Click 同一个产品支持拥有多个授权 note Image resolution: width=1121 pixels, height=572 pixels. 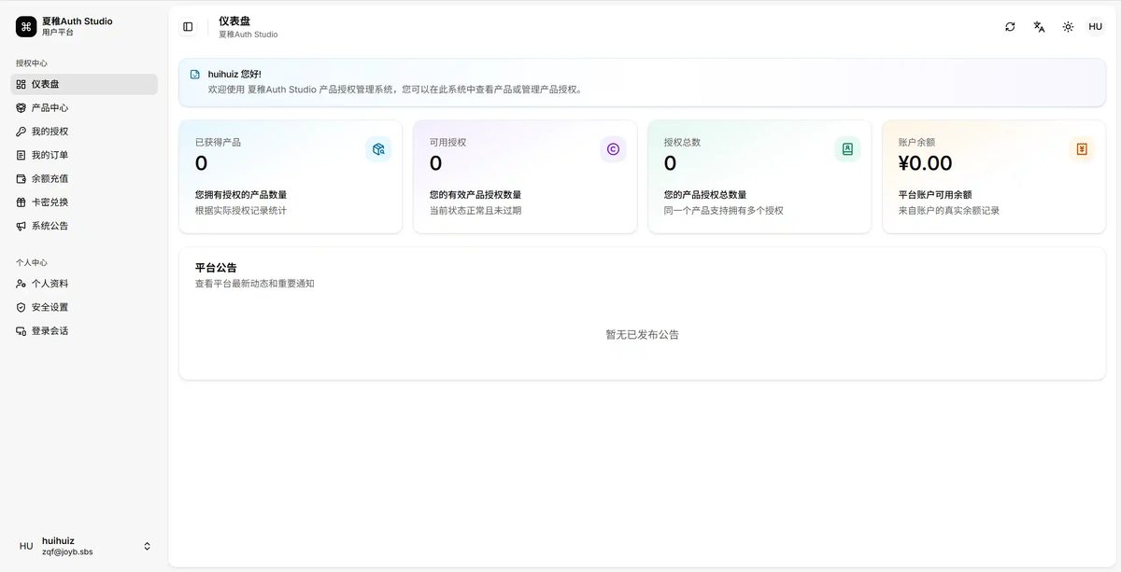pos(724,211)
